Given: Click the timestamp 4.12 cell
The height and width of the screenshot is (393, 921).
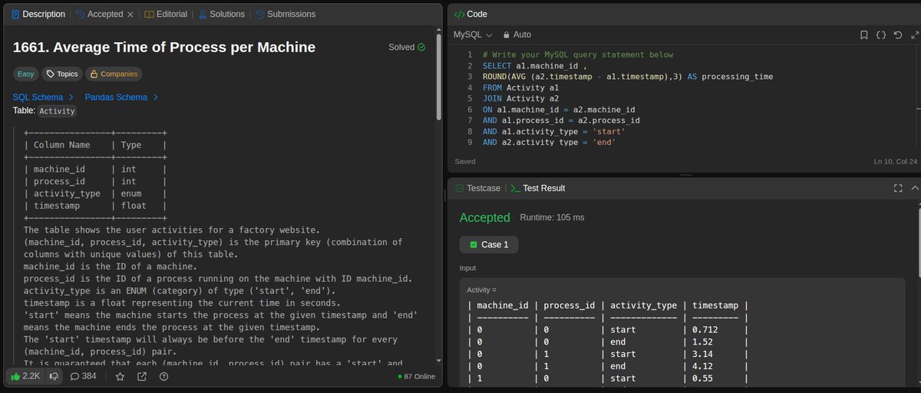Looking at the screenshot, I should click(703, 366).
